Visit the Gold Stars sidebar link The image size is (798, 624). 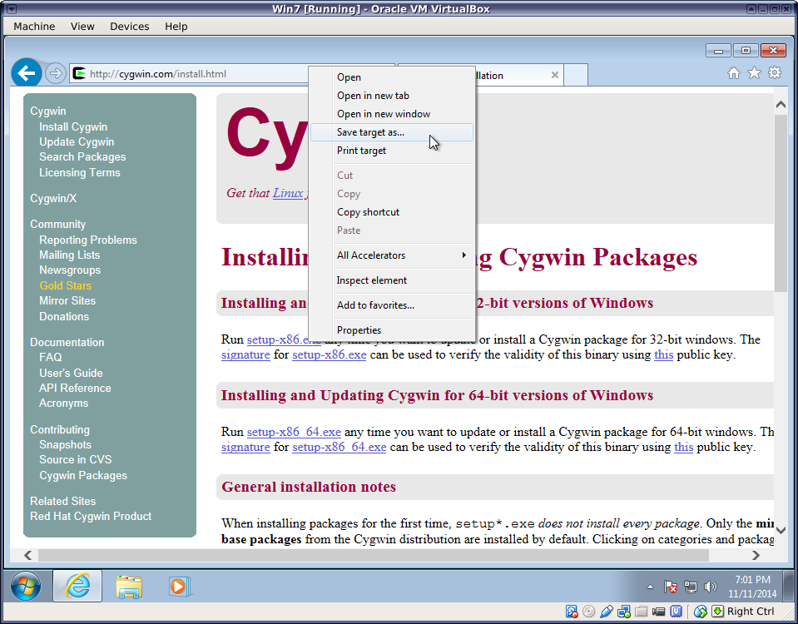click(65, 285)
